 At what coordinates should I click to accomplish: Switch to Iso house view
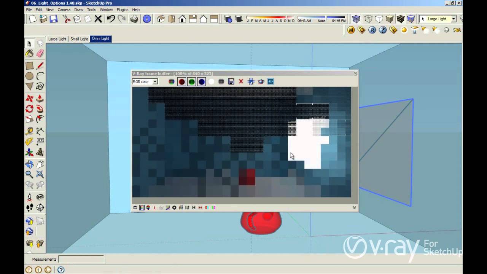tap(161, 19)
